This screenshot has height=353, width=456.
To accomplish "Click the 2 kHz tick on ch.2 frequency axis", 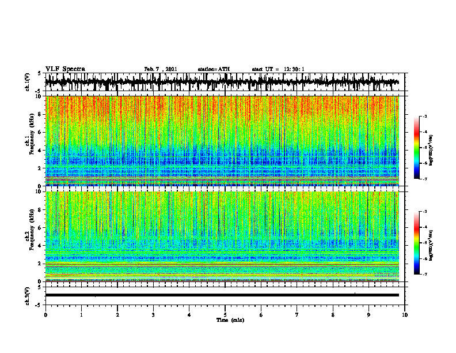I will pos(40,264).
